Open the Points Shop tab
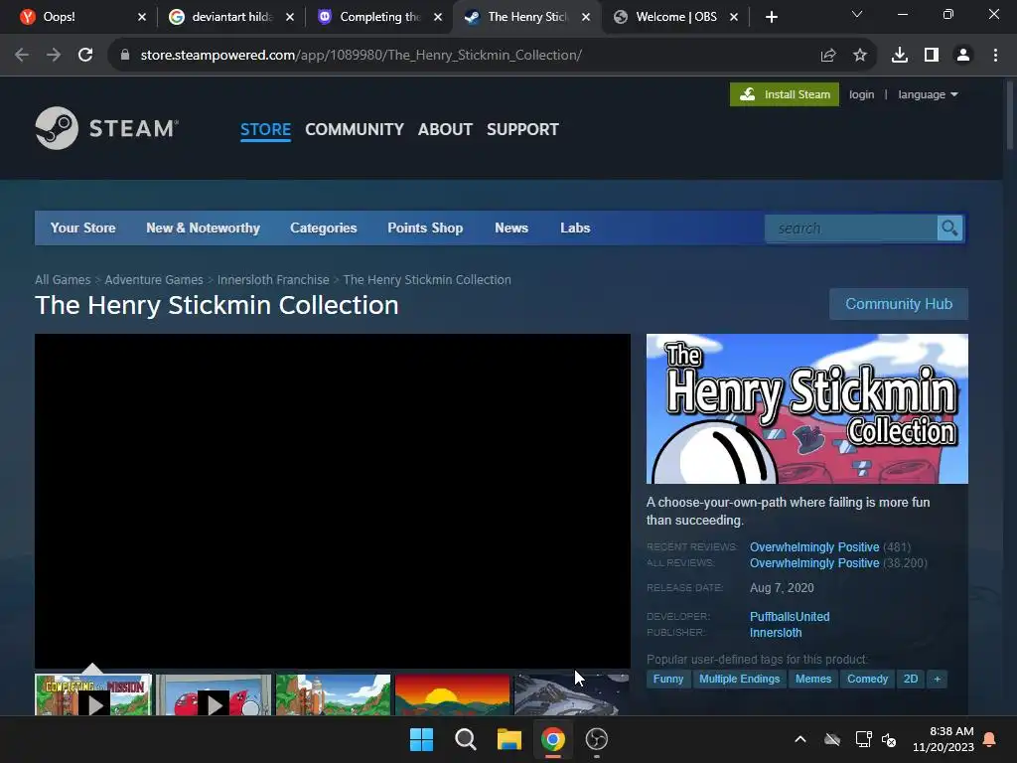 point(425,228)
